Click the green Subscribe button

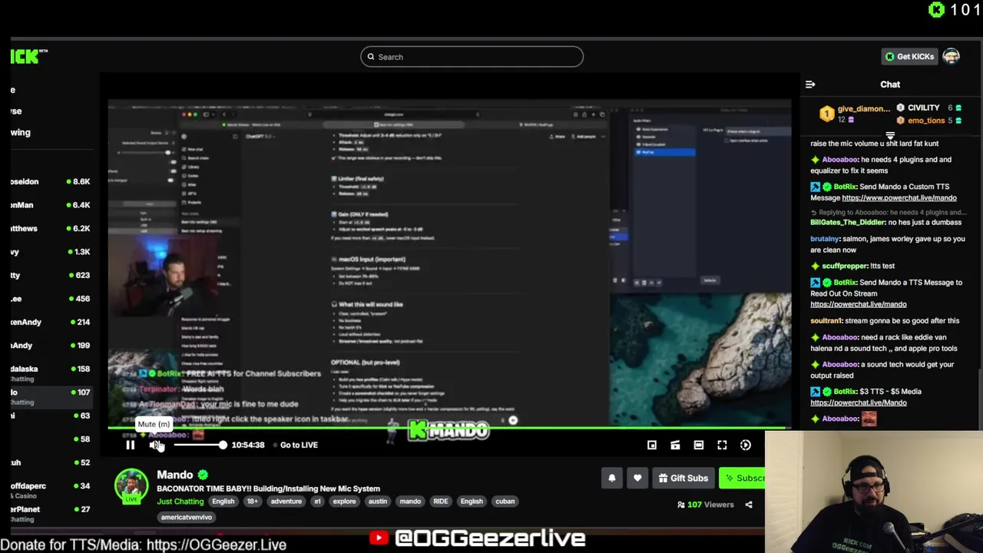click(x=744, y=478)
